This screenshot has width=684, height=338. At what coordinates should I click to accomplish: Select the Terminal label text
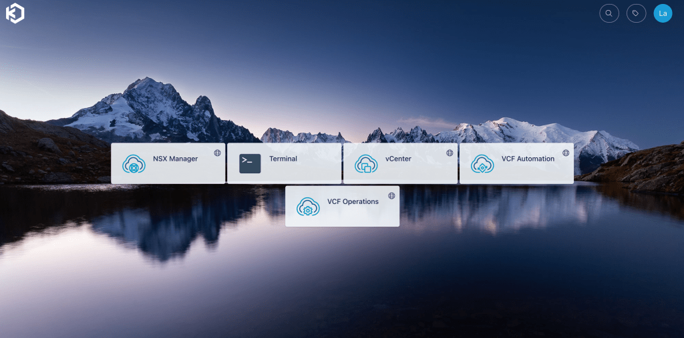pos(283,159)
